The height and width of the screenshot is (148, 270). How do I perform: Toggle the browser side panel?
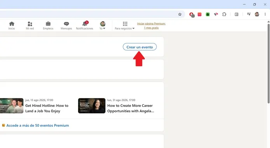(237, 14)
